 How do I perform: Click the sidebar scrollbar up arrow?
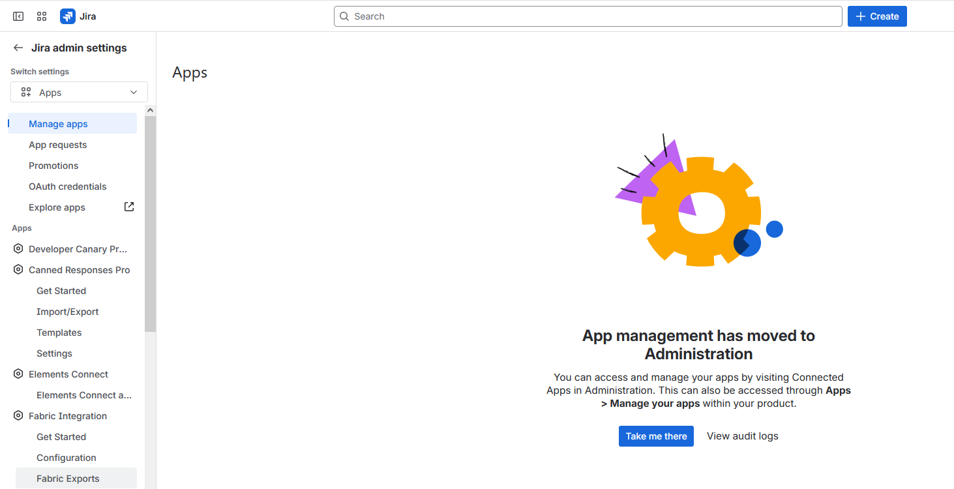150,111
